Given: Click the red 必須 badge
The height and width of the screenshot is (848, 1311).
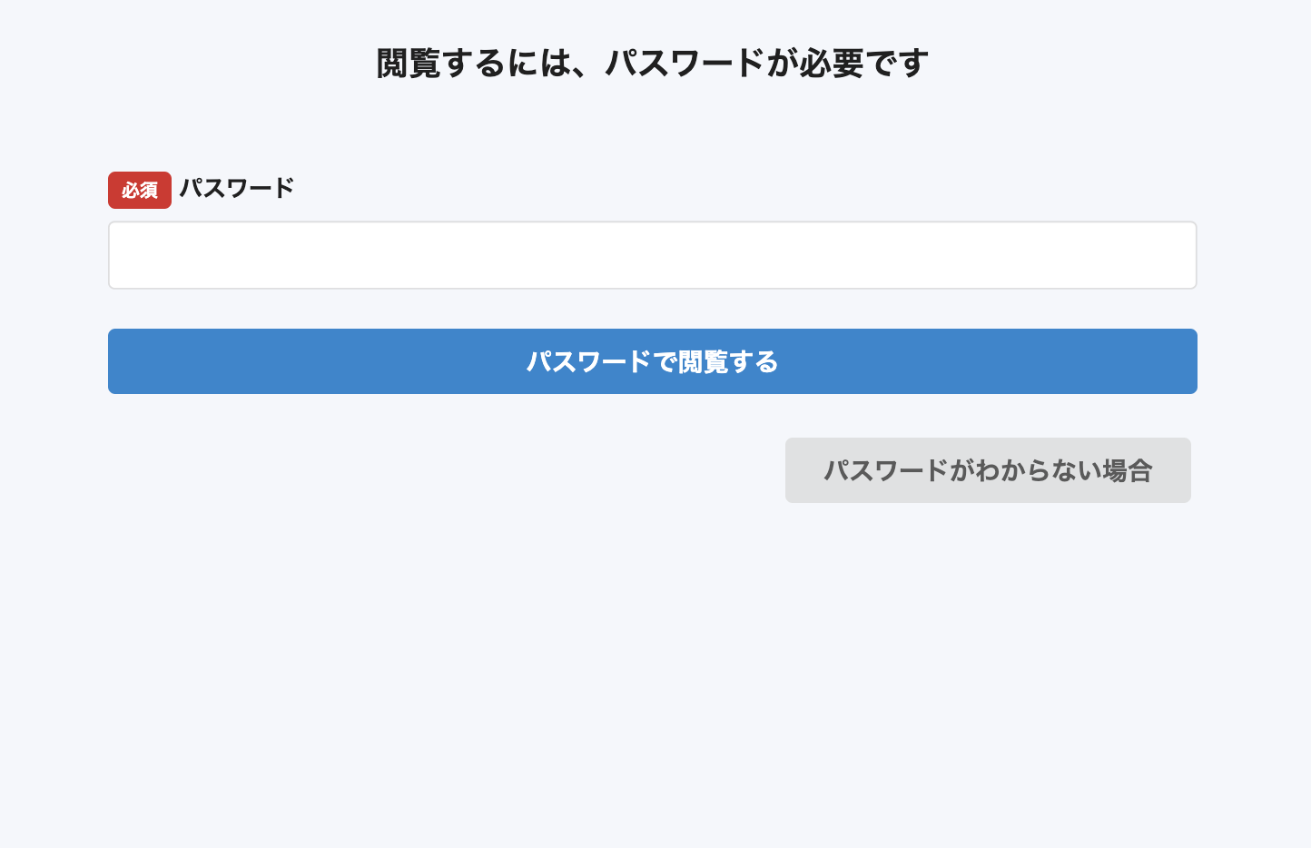Looking at the screenshot, I should click(x=140, y=190).
